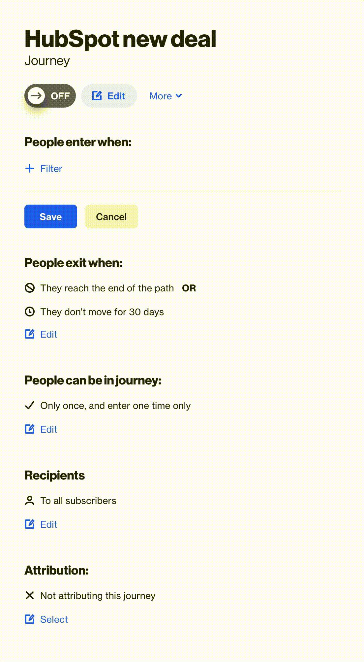The image size is (364, 662).
Task: Expand the More dropdown
Action: coord(166,96)
